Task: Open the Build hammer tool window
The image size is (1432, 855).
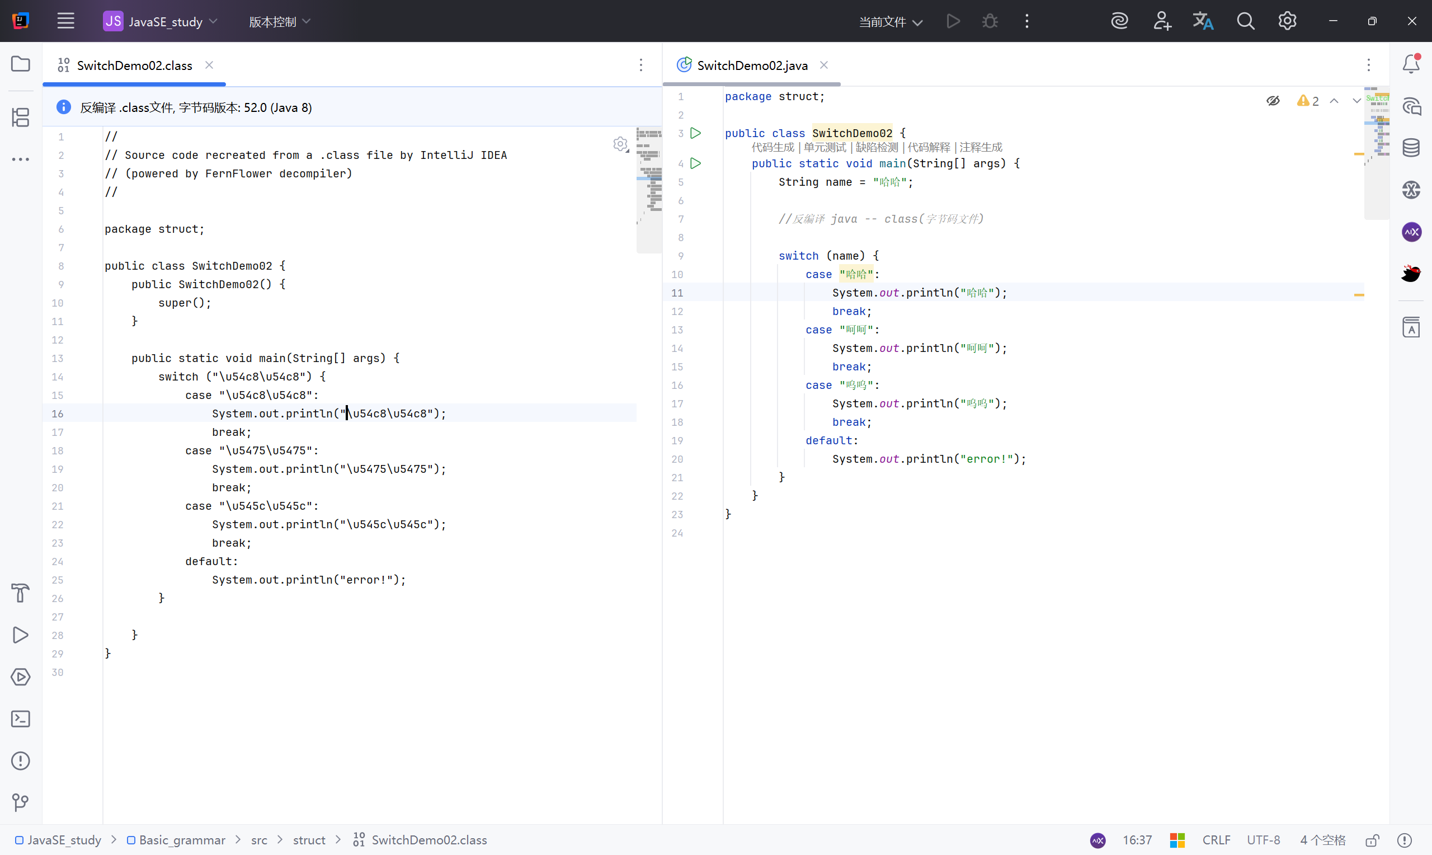Action: [21, 593]
